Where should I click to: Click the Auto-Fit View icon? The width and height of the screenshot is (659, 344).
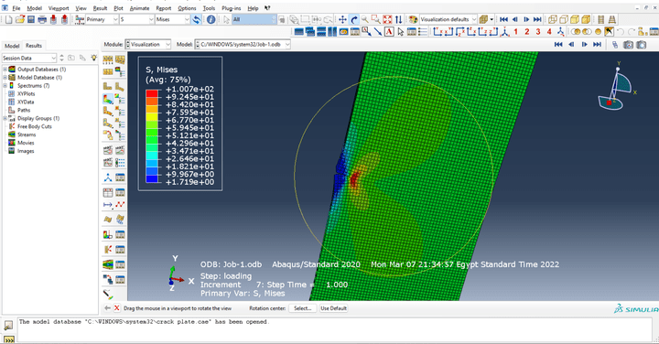[x=387, y=19]
